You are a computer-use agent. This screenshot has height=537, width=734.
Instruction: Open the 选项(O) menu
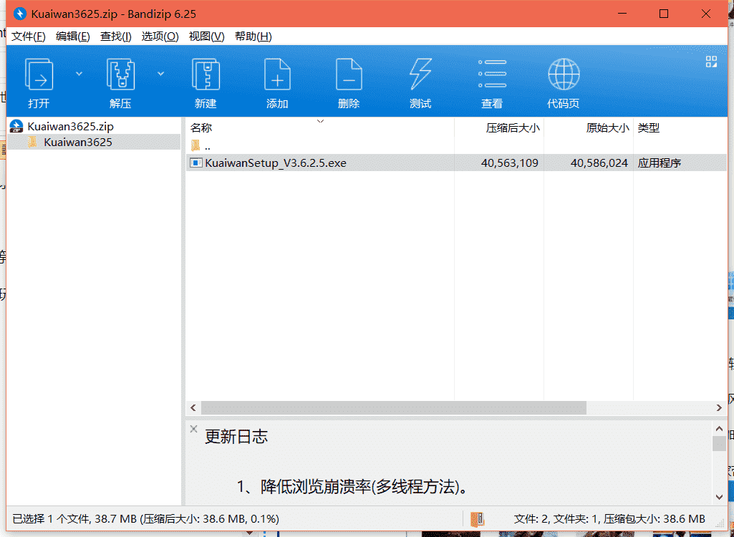point(160,37)
